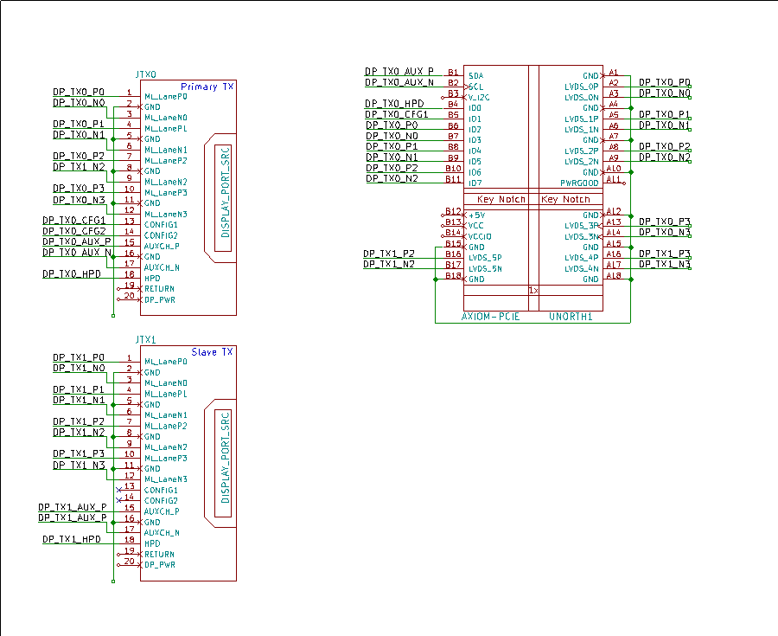
Task: Click the PWRGOOD pin label
Action: coord(579,183)
